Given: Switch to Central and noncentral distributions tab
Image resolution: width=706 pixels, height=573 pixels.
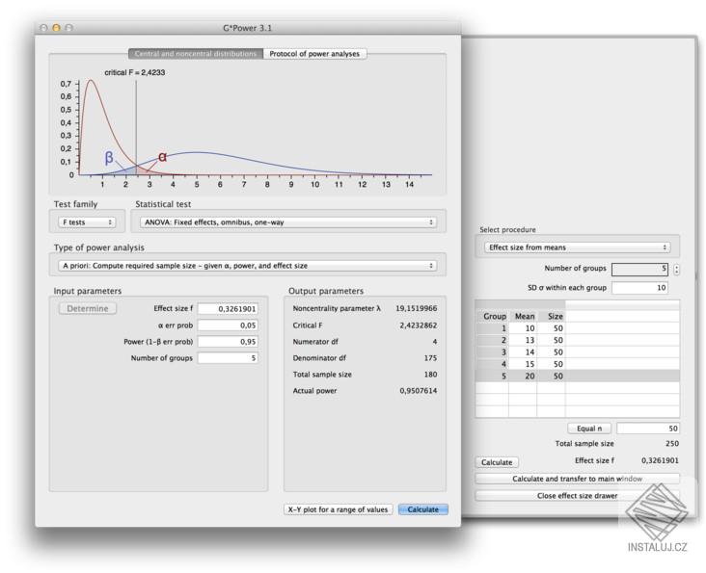Looking at the screenshot, I should click(x=196, y=54).
